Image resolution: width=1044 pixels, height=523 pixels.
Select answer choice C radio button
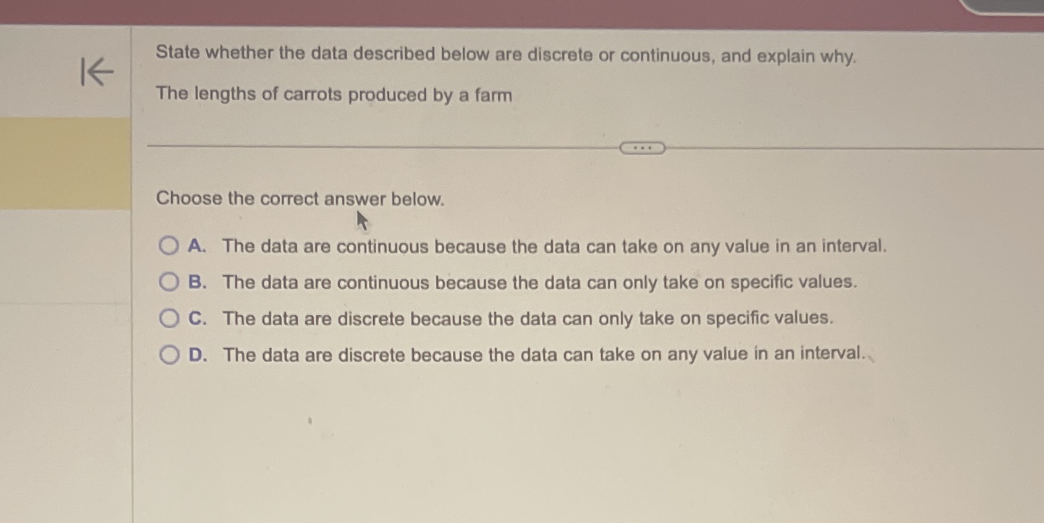pyautogui.click(x=167, y=318)
